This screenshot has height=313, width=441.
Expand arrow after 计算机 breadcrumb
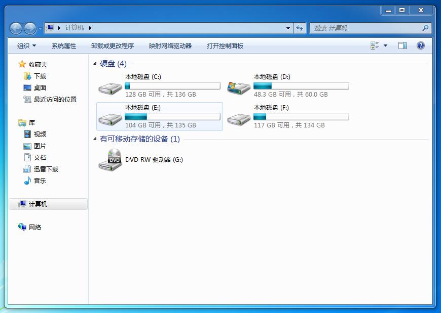pos(90,28)
